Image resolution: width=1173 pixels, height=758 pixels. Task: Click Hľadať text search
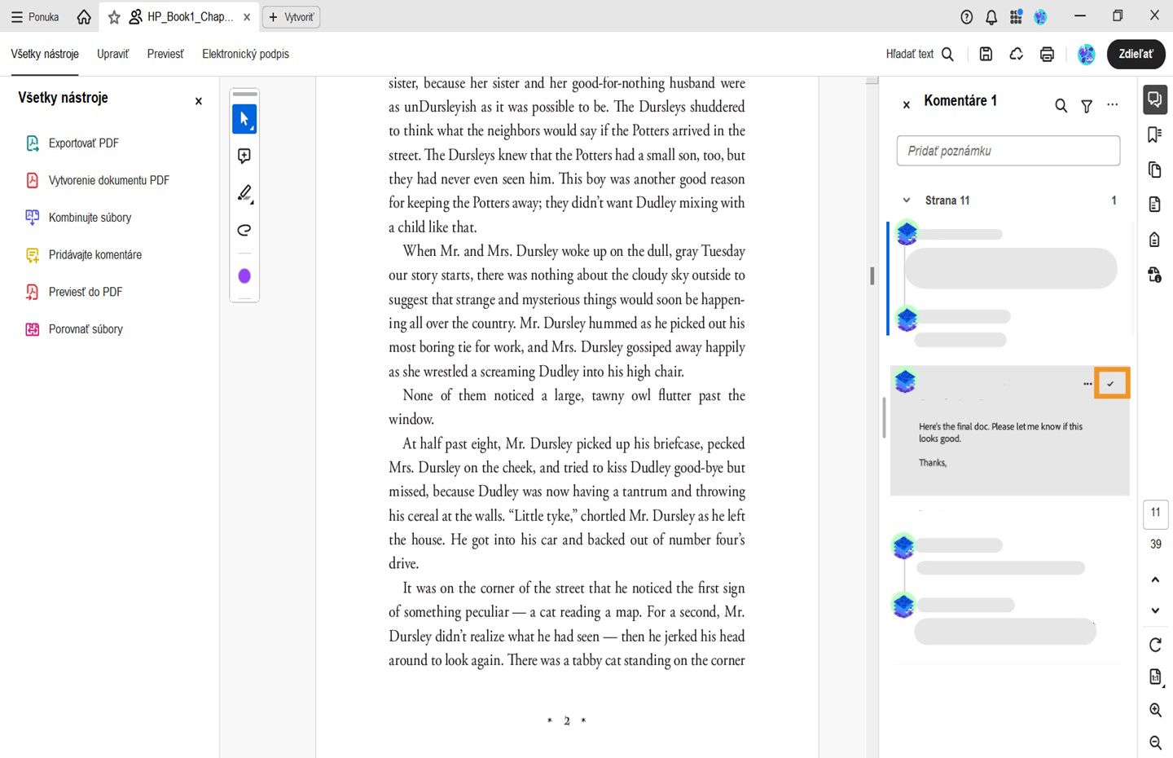tap(920, 54)
